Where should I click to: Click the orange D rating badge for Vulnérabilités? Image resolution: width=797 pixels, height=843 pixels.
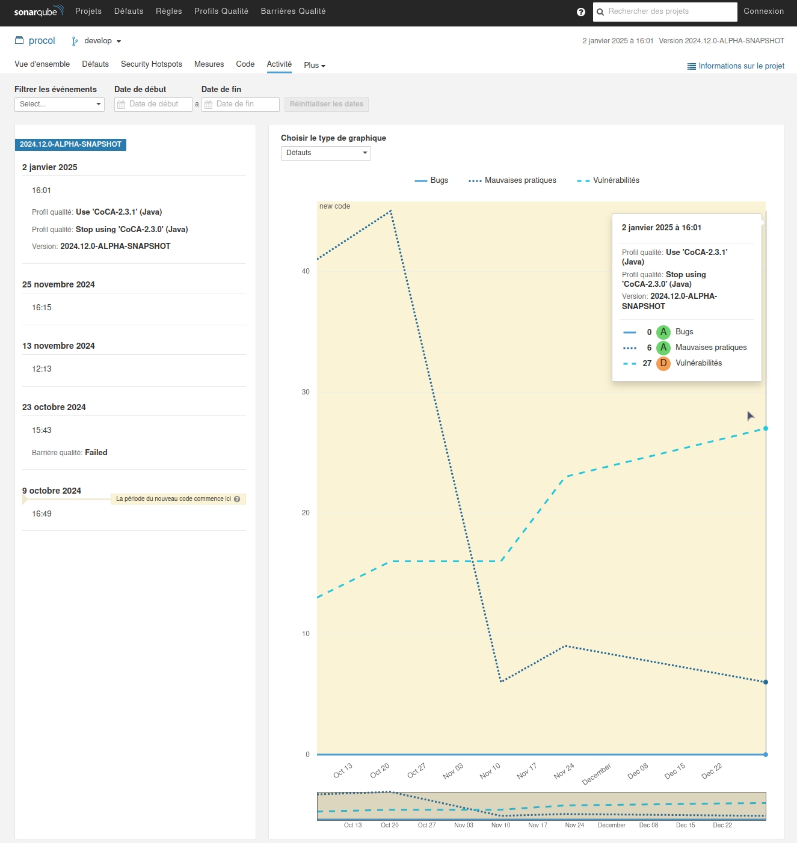pos(663,363)
